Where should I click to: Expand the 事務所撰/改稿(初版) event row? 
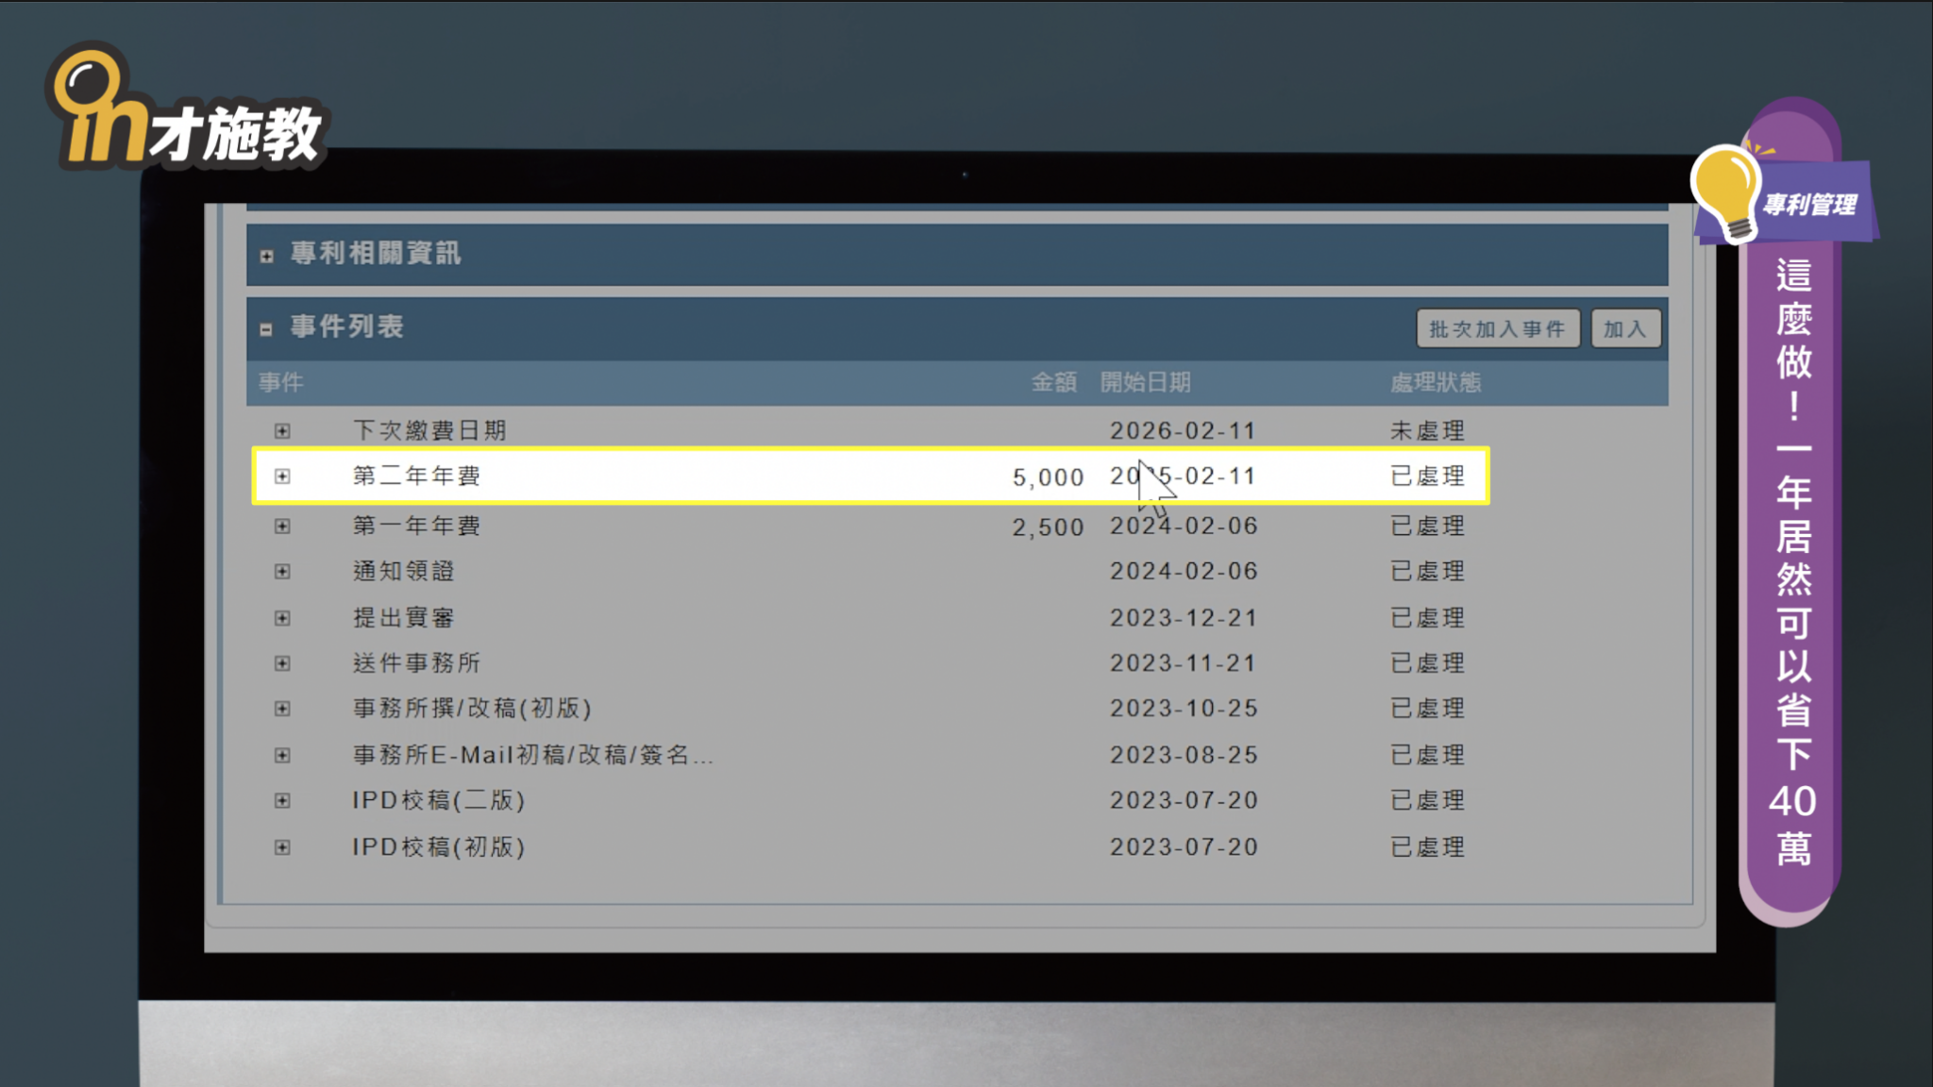(x=281, y=708)
